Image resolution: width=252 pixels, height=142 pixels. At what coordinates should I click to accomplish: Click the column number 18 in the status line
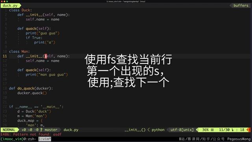tap(242, 130)
